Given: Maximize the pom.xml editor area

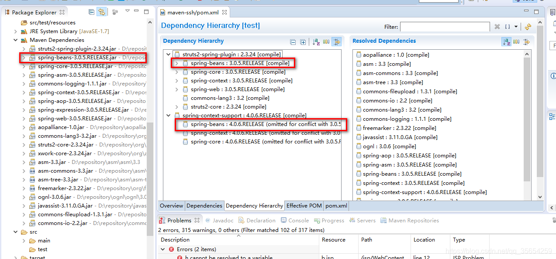Looking at the screenshot, I should 537,12.
